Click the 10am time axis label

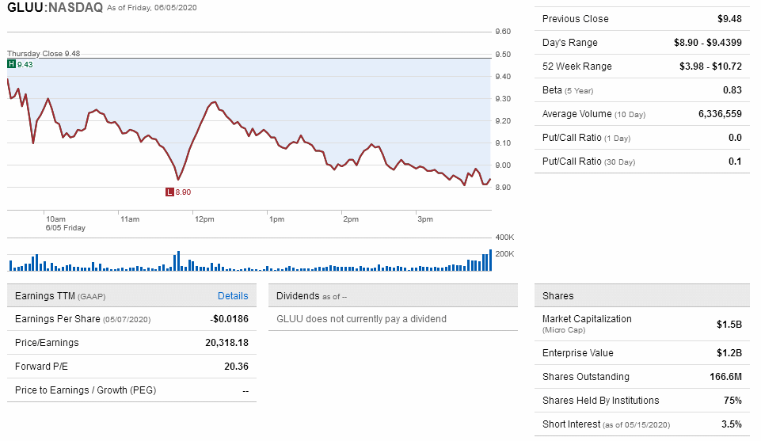coord(55,219)
